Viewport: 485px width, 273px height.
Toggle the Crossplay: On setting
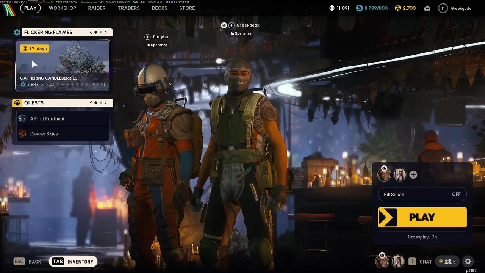coord(422,237)
